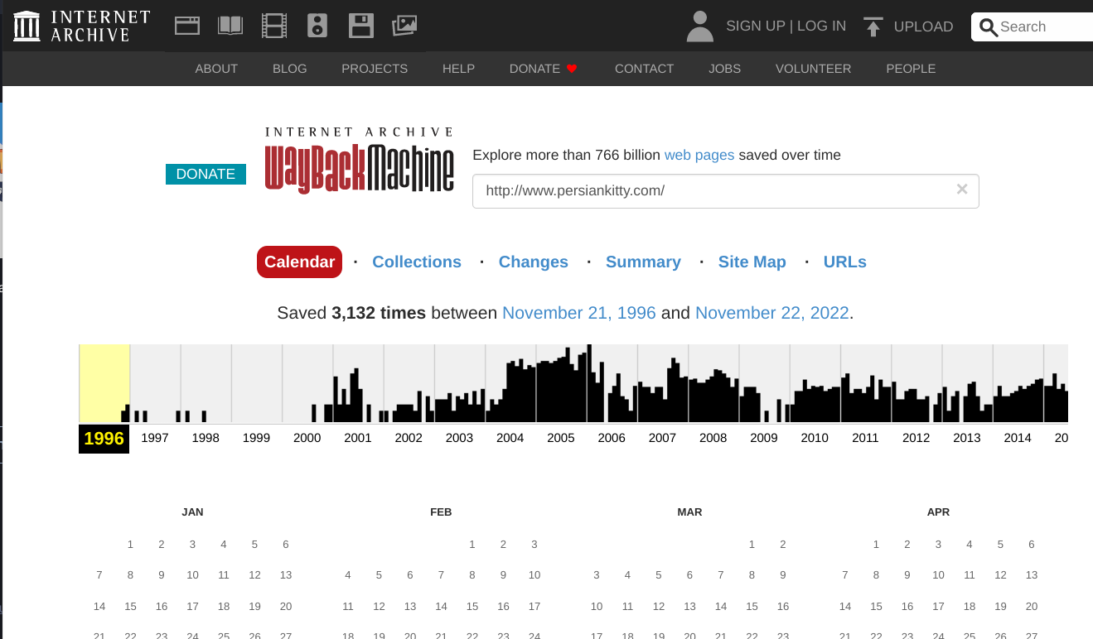Screen dimensions: 1093x639
Task: Select year 2005 on timeline
Action: point(561,438)
